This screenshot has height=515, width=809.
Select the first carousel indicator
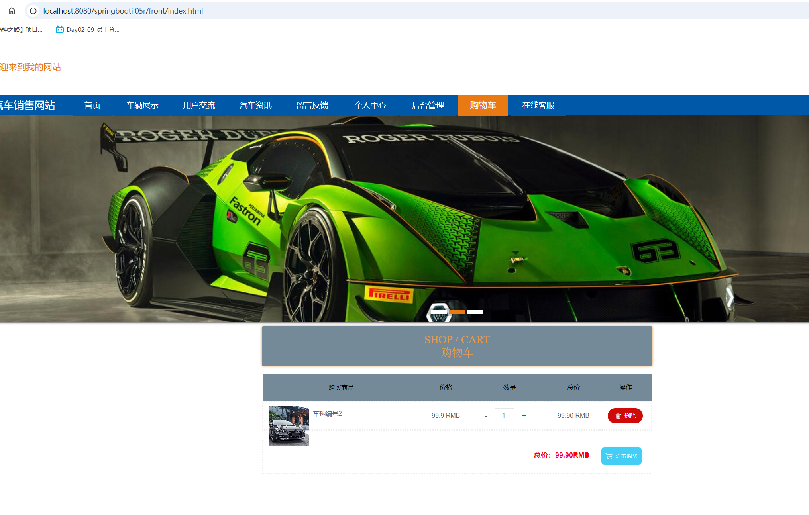coord(438,312)
